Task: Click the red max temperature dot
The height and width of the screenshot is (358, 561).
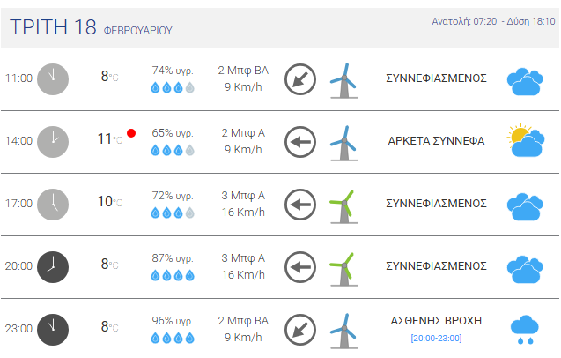Action: [x=131, y=133]
